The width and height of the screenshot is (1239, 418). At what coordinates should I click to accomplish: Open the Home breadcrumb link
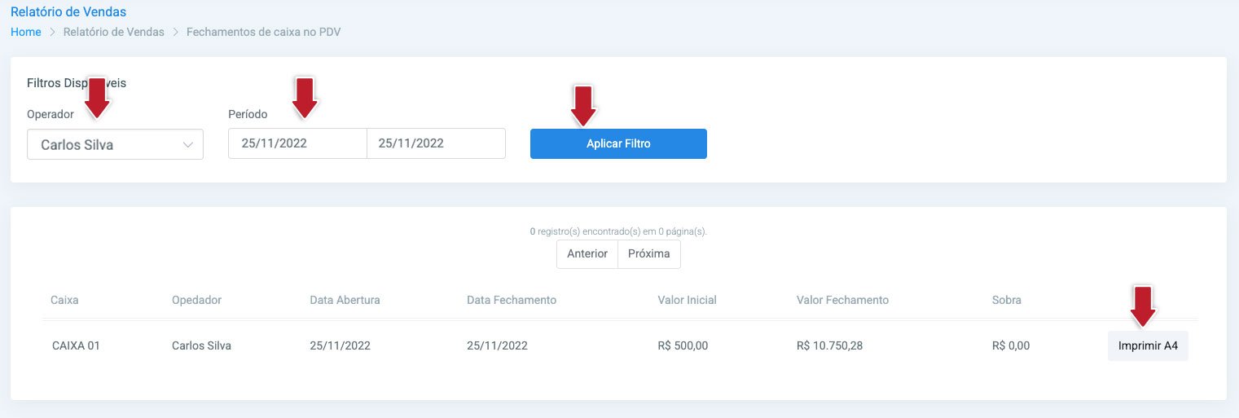[x=26, y=32]
